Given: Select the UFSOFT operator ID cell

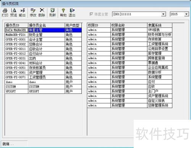Looking at the screenshot, I should tap(16, 92).
